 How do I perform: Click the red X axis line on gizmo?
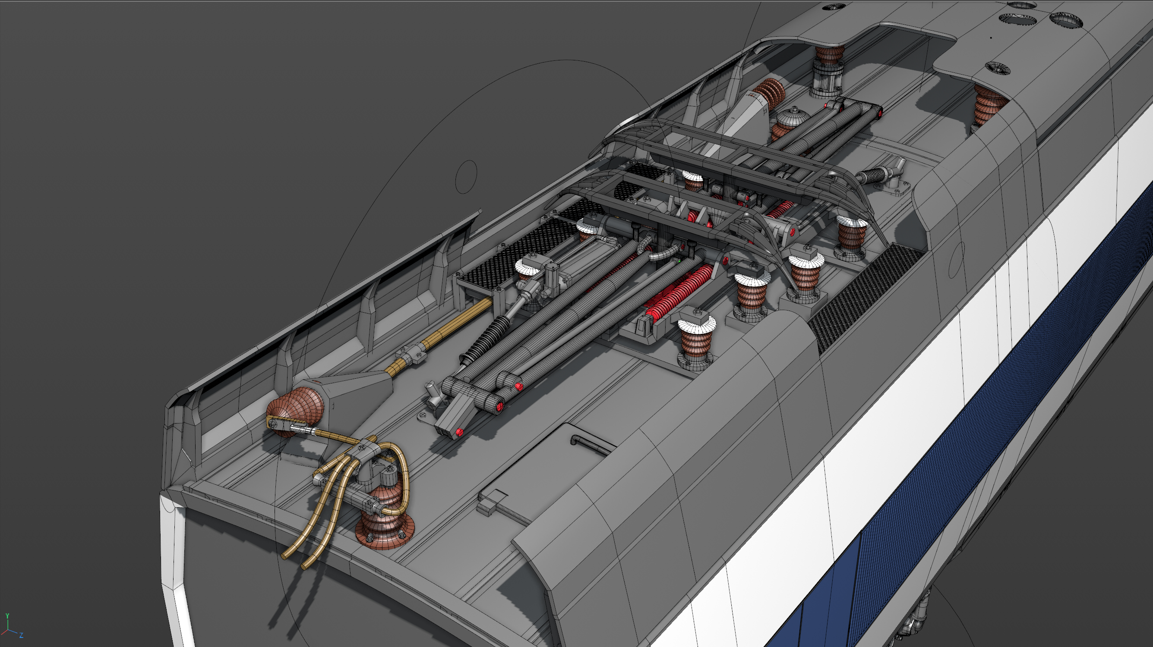pos(4,633)
